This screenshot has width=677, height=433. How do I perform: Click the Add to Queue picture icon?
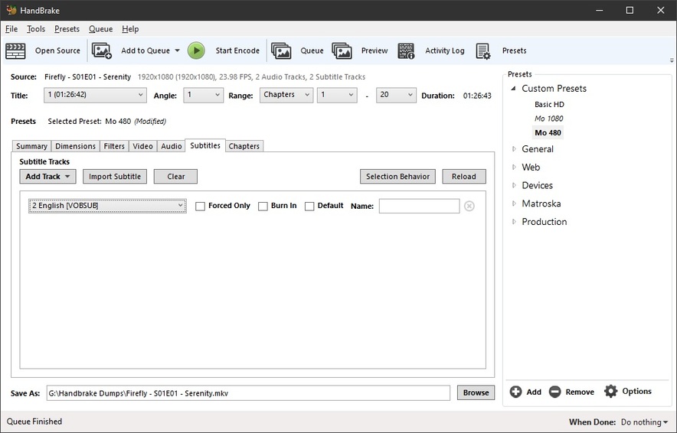click(102, 51)
